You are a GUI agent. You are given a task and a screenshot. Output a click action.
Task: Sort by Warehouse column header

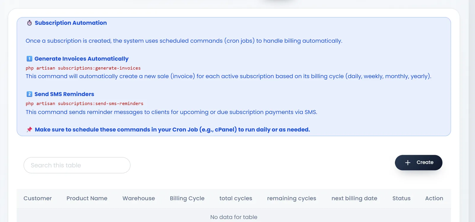139,198
